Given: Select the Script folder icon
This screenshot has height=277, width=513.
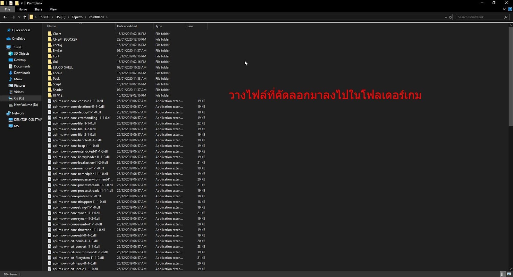Looking at the screenshot, I should pos(50,84).
